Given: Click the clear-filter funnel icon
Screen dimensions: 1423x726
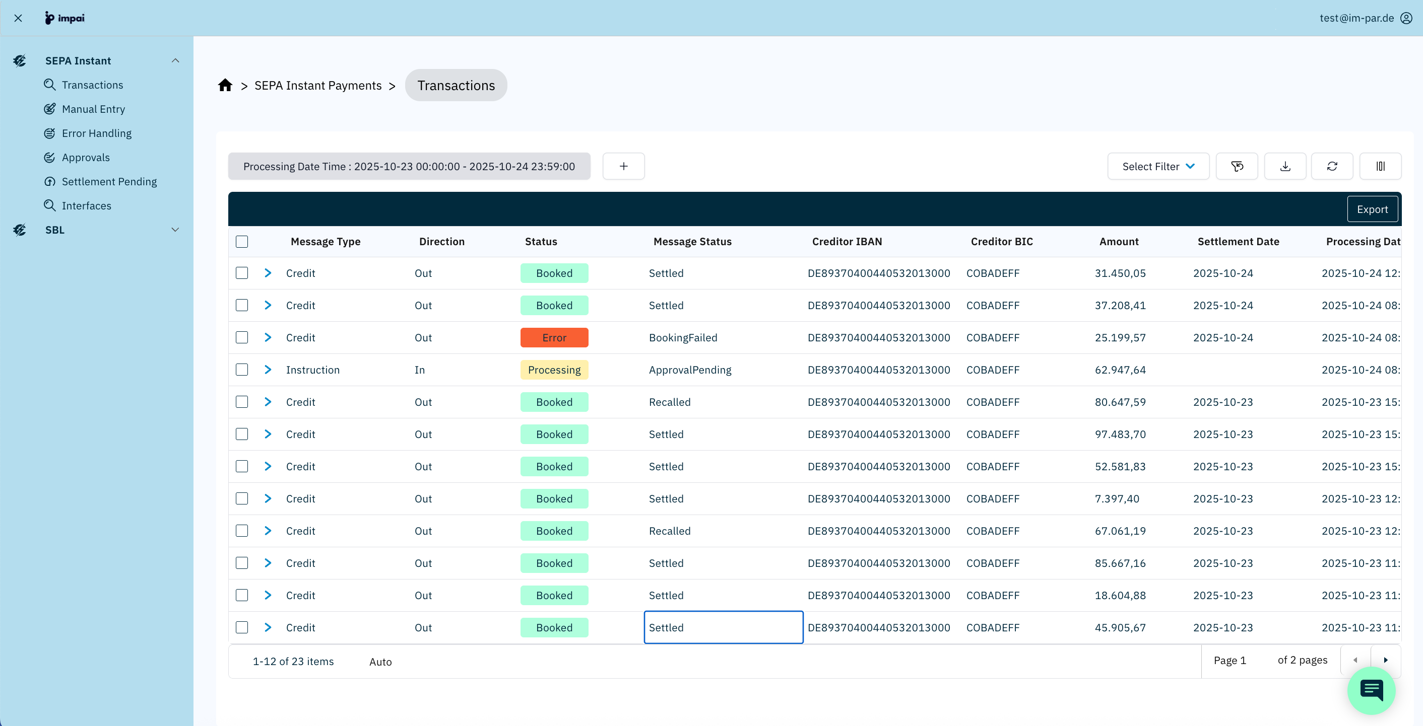Looking at the screenshot, I should point(1237,166).
